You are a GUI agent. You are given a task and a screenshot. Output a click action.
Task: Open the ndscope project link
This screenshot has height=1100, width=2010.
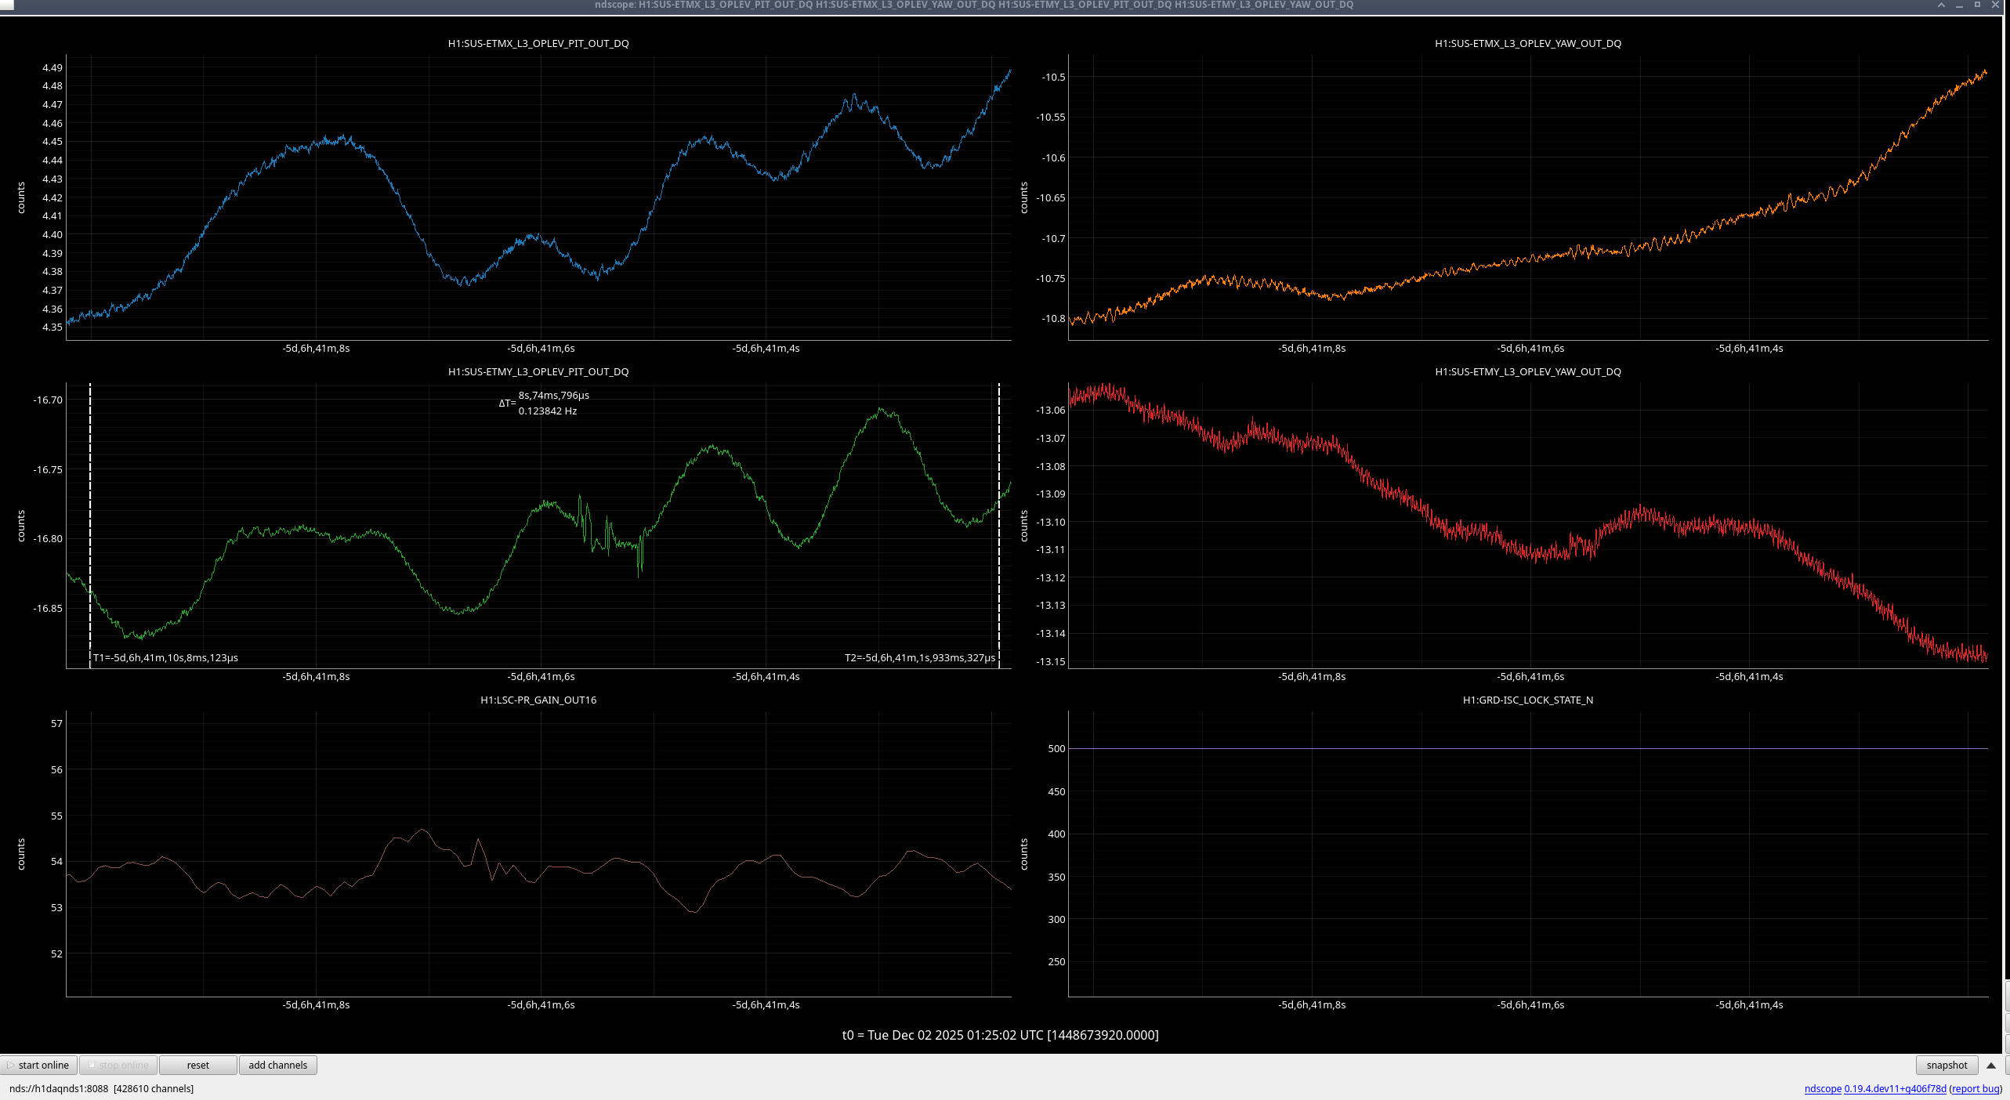[1823, 1088]
